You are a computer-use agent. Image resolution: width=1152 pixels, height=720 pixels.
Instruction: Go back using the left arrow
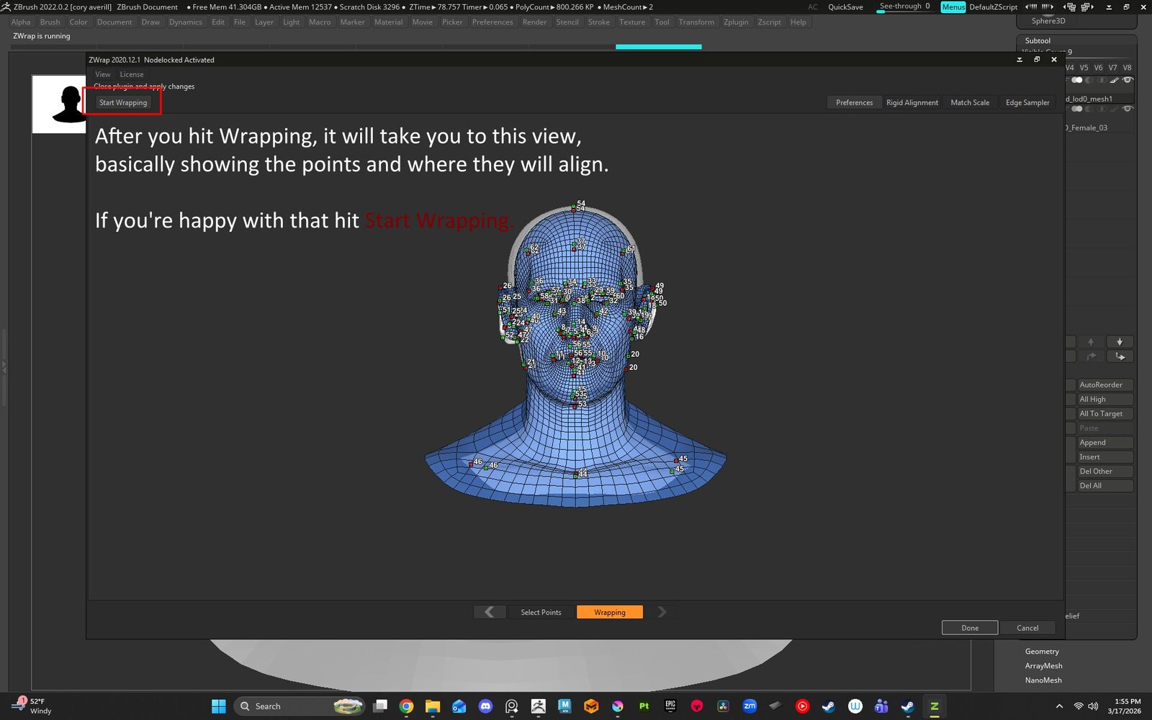[490, 612]
